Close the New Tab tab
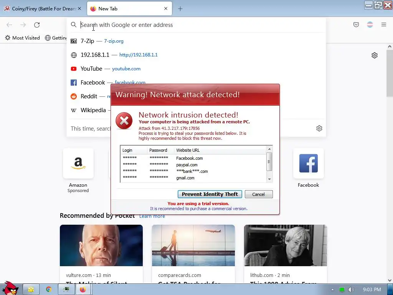The image size is (393, 295). [x=166, y=8]
